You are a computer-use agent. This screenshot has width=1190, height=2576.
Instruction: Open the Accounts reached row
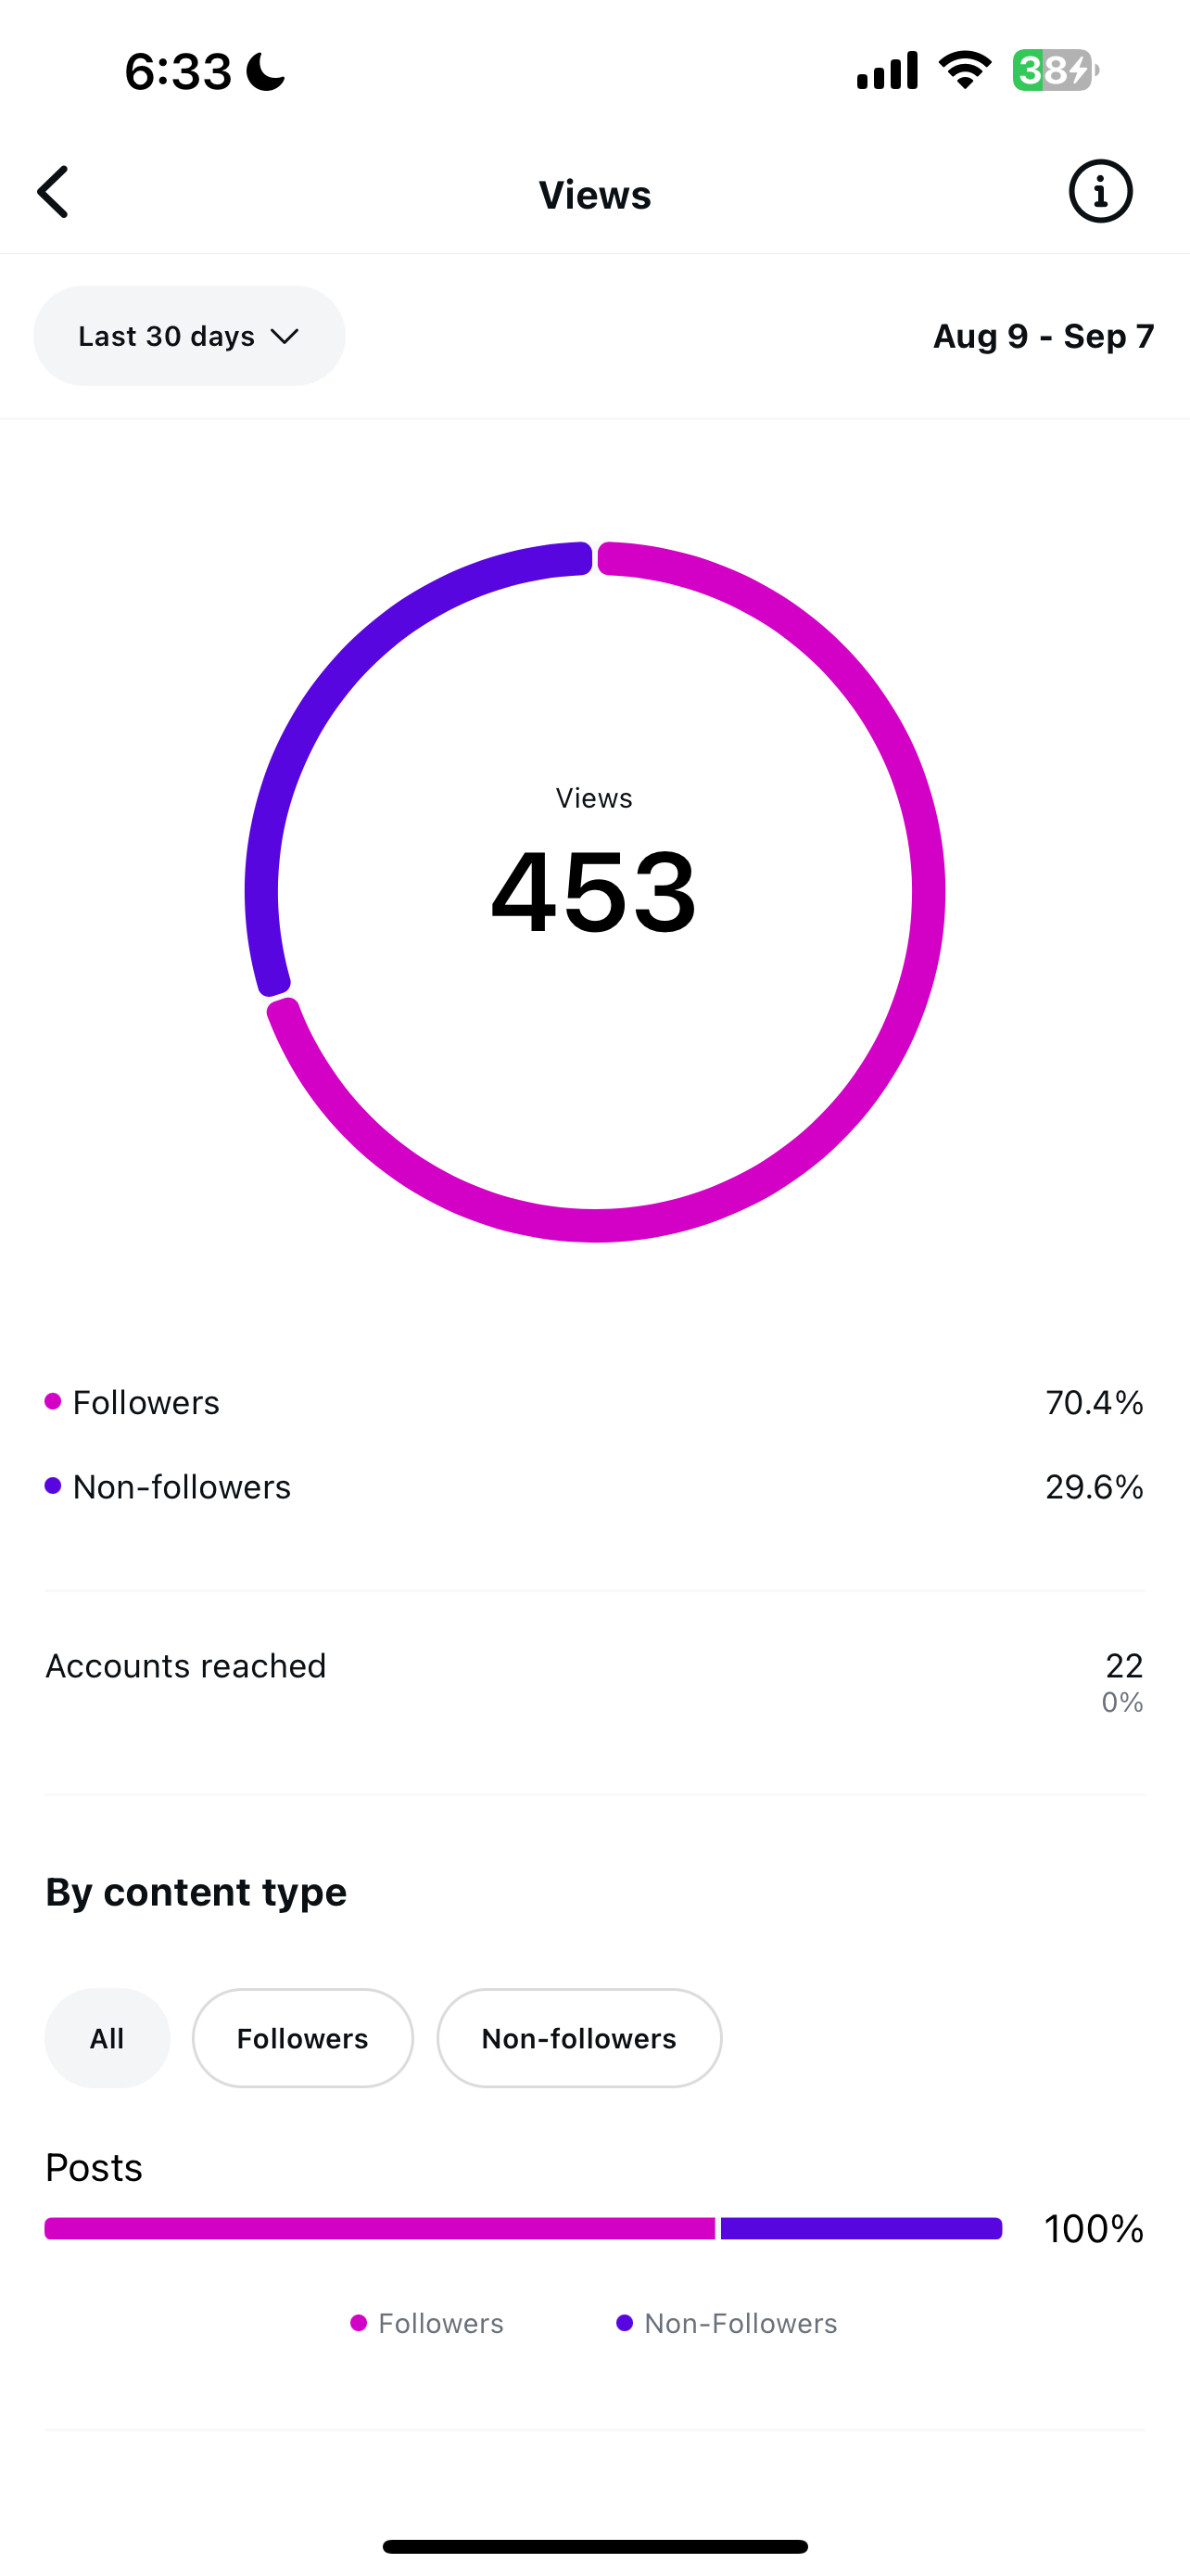pyautogui.click(x=594, y=1680)
